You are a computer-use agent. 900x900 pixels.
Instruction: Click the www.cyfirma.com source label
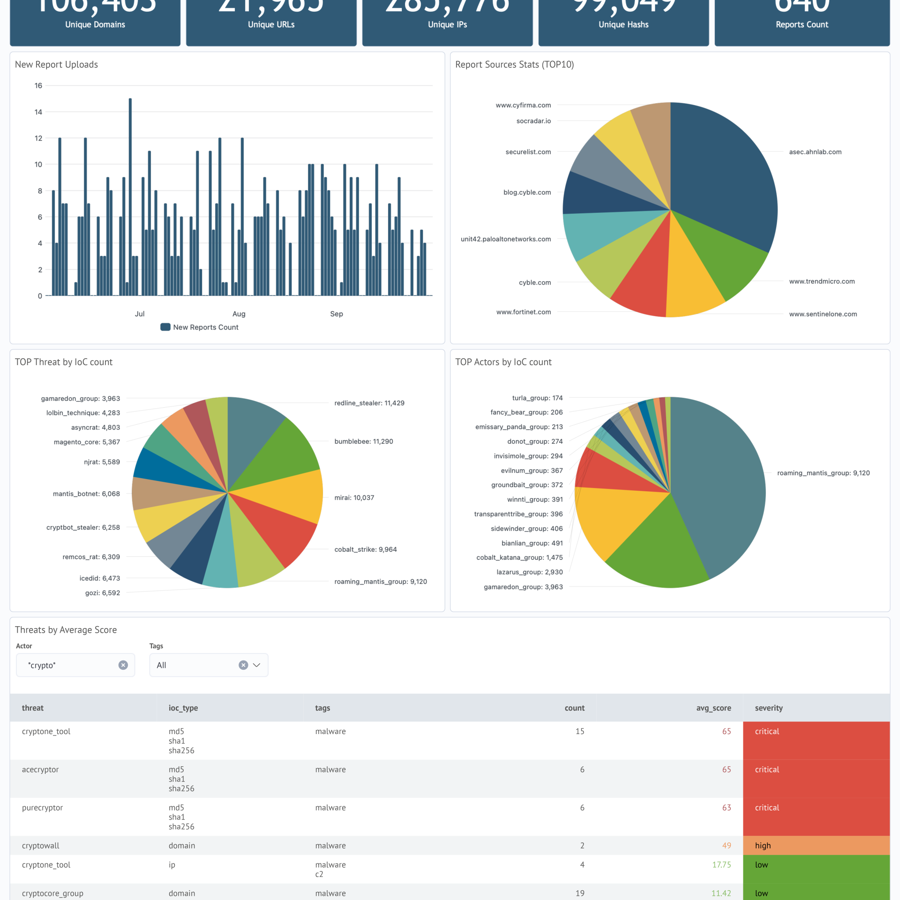[524, 105]
